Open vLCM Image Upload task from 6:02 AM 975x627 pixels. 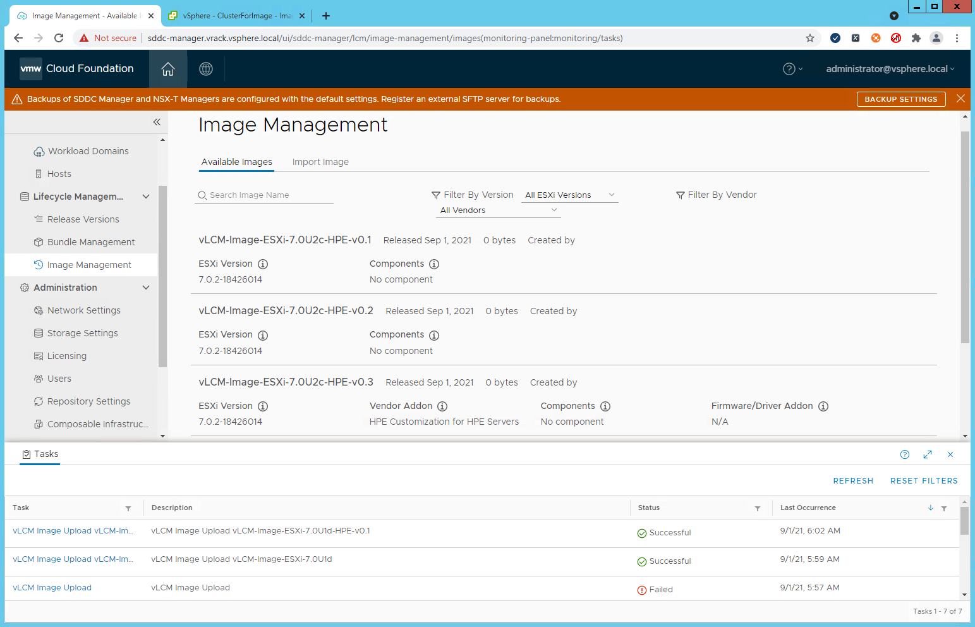(73, 531)
